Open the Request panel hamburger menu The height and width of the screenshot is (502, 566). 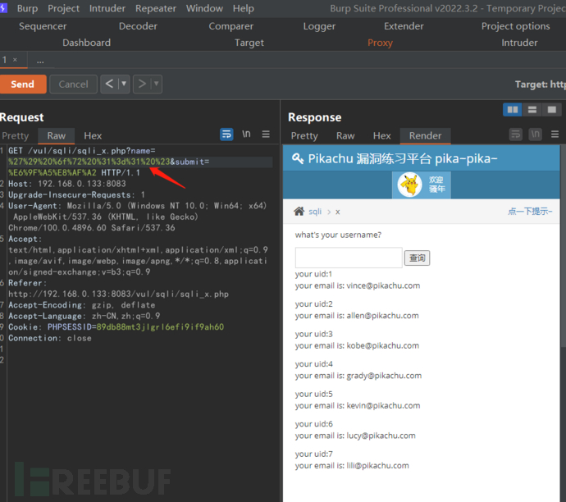point(266,135)
